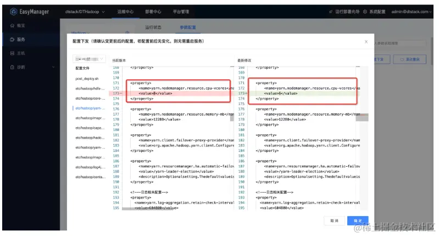Click the 确定 confirm button
This screenshot has height=236, width=439.
tap(358, 221)
